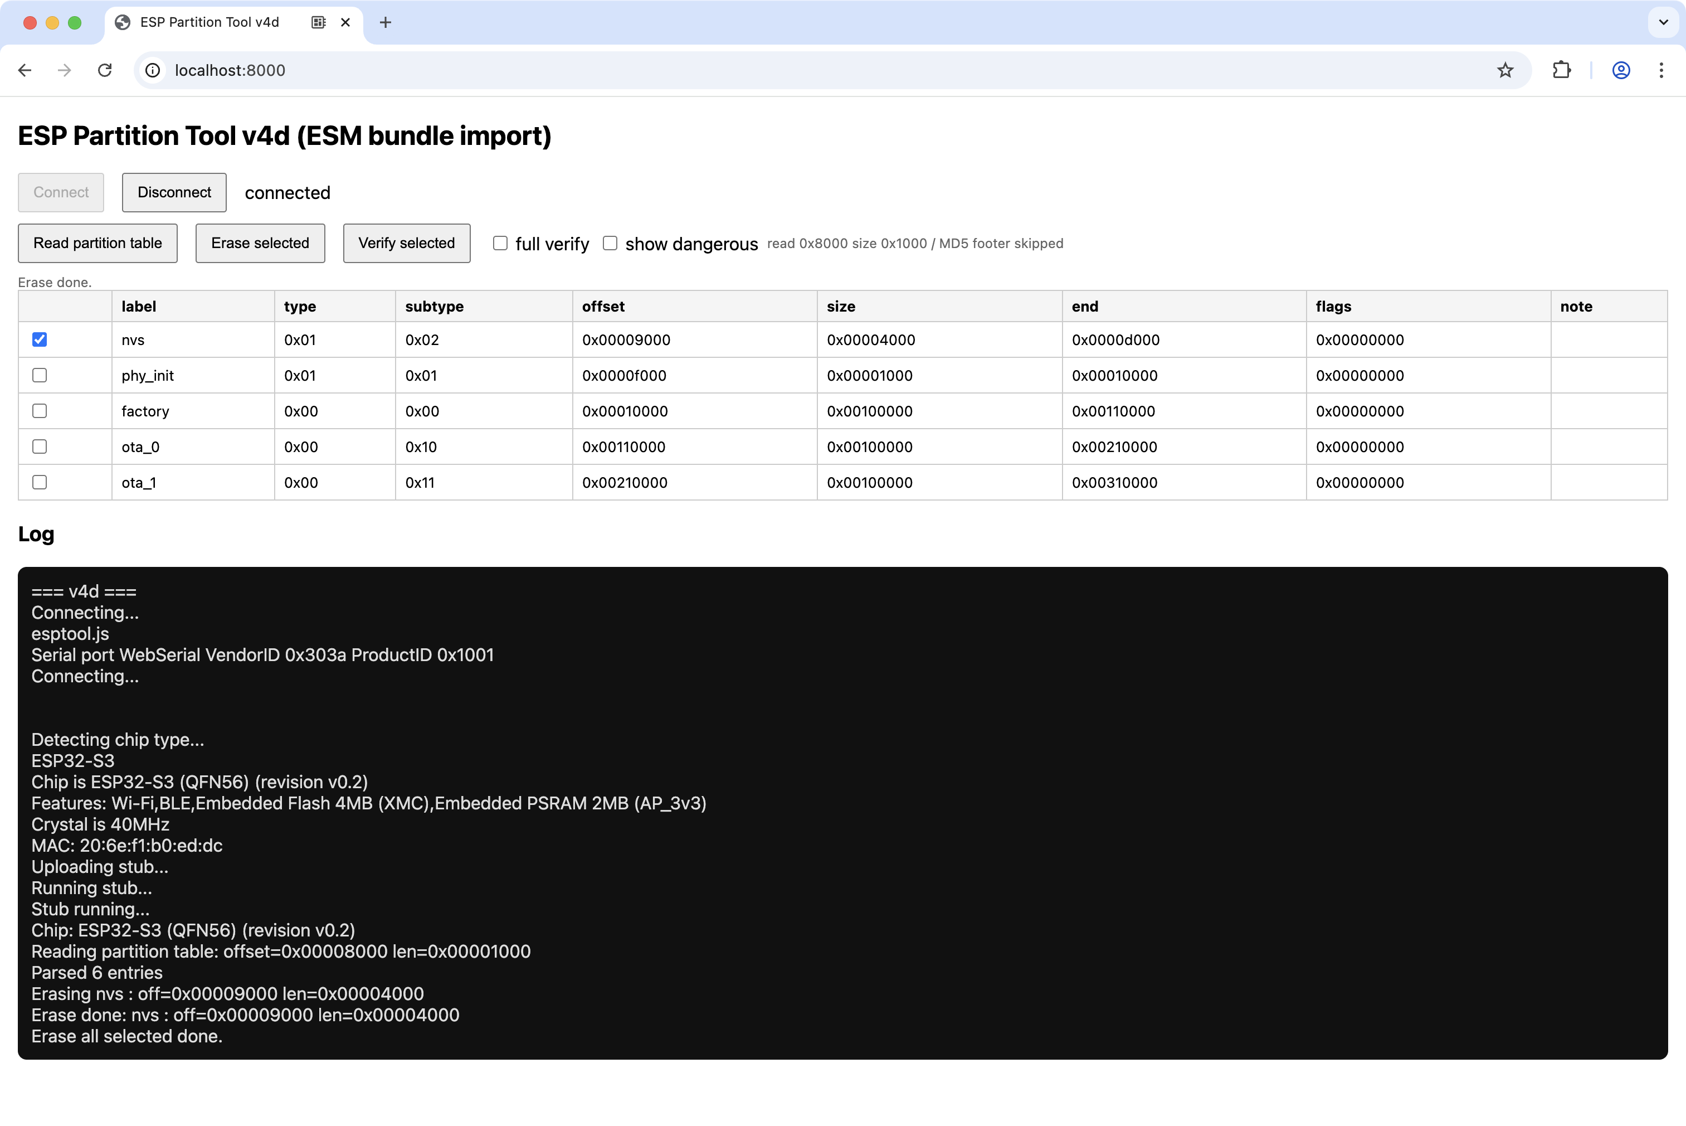The width and height of the screenshot is (1686, 1126).
Task: Click the offset column header
Action: click(695, 307)
